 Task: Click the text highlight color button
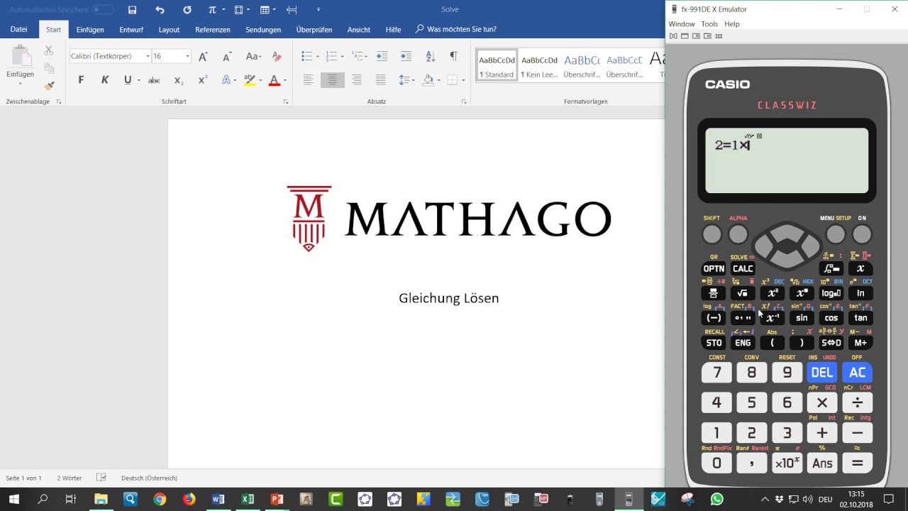[249, 80]
